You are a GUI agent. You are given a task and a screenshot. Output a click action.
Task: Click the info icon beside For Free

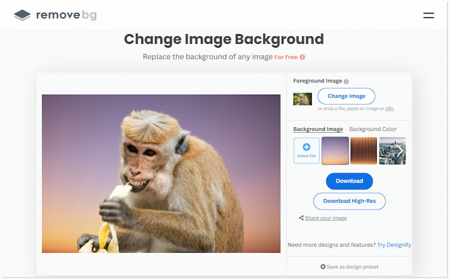[303, 57]
